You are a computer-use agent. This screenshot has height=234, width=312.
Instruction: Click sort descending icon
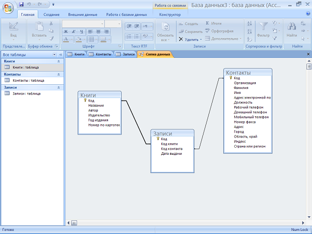pos(250,31)
